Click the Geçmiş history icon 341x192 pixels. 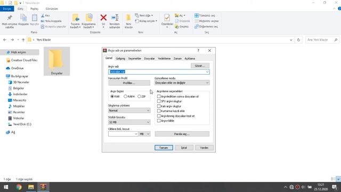pyautogui.click(x=177, y=27)
